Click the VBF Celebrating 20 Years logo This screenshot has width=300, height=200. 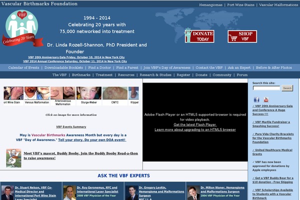point(22,28)
